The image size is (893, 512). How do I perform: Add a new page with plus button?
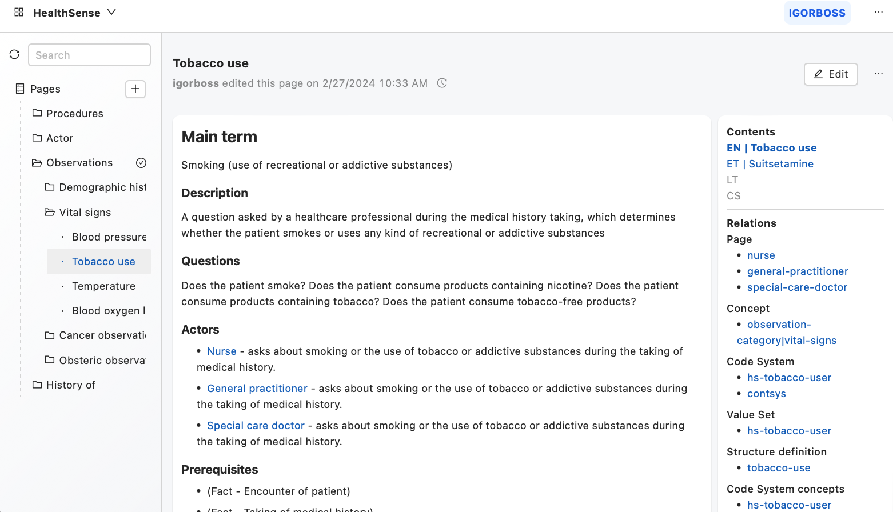point(135,89)
